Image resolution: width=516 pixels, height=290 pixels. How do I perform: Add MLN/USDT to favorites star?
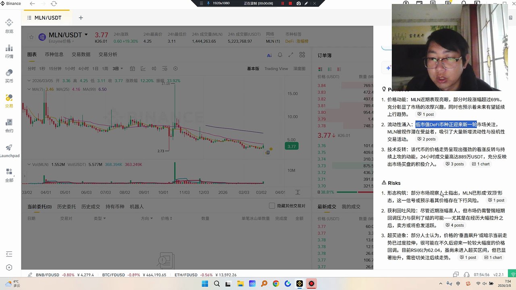[31, 37]
